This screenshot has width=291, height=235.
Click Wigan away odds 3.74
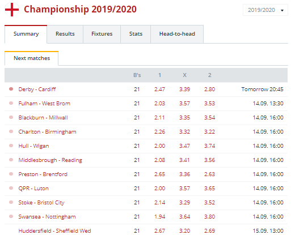coord(209,146)
